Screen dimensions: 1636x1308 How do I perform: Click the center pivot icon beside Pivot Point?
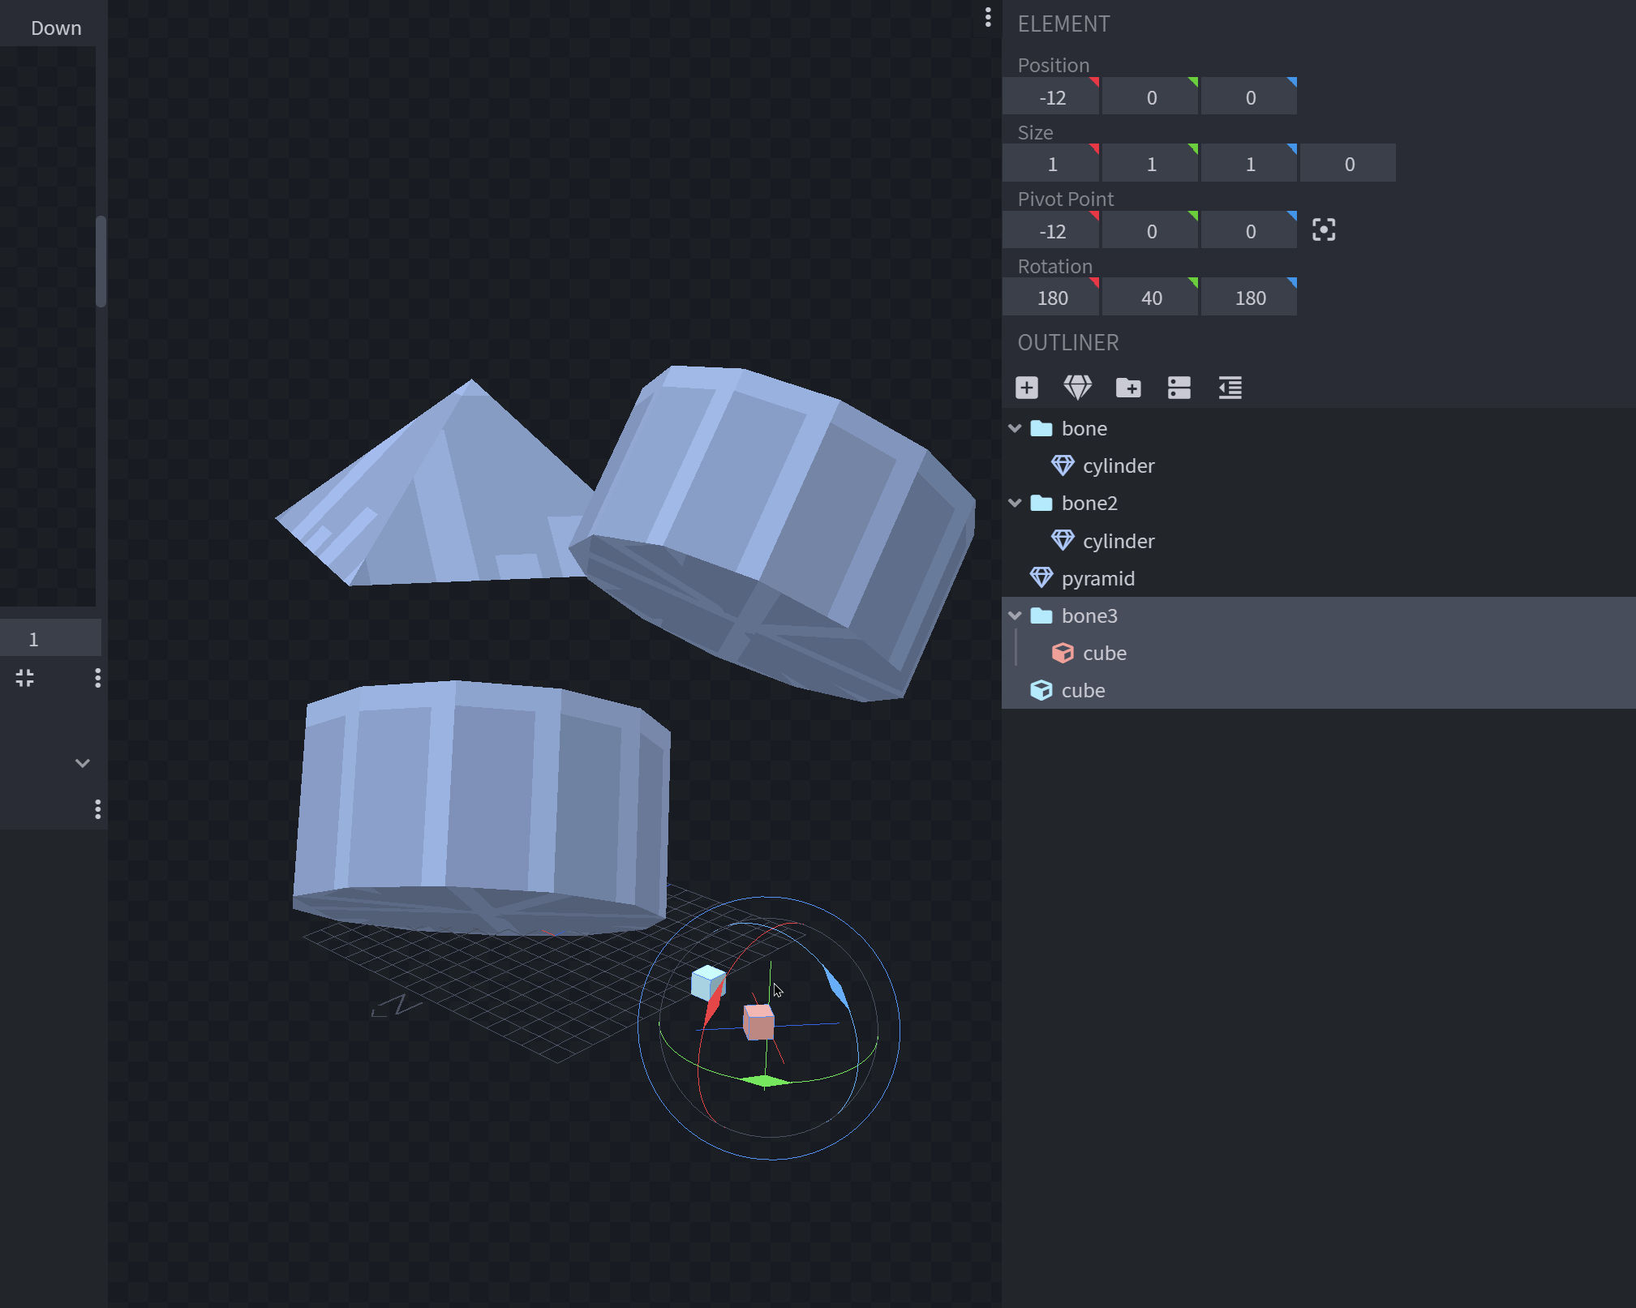(x=1324, y=229)
